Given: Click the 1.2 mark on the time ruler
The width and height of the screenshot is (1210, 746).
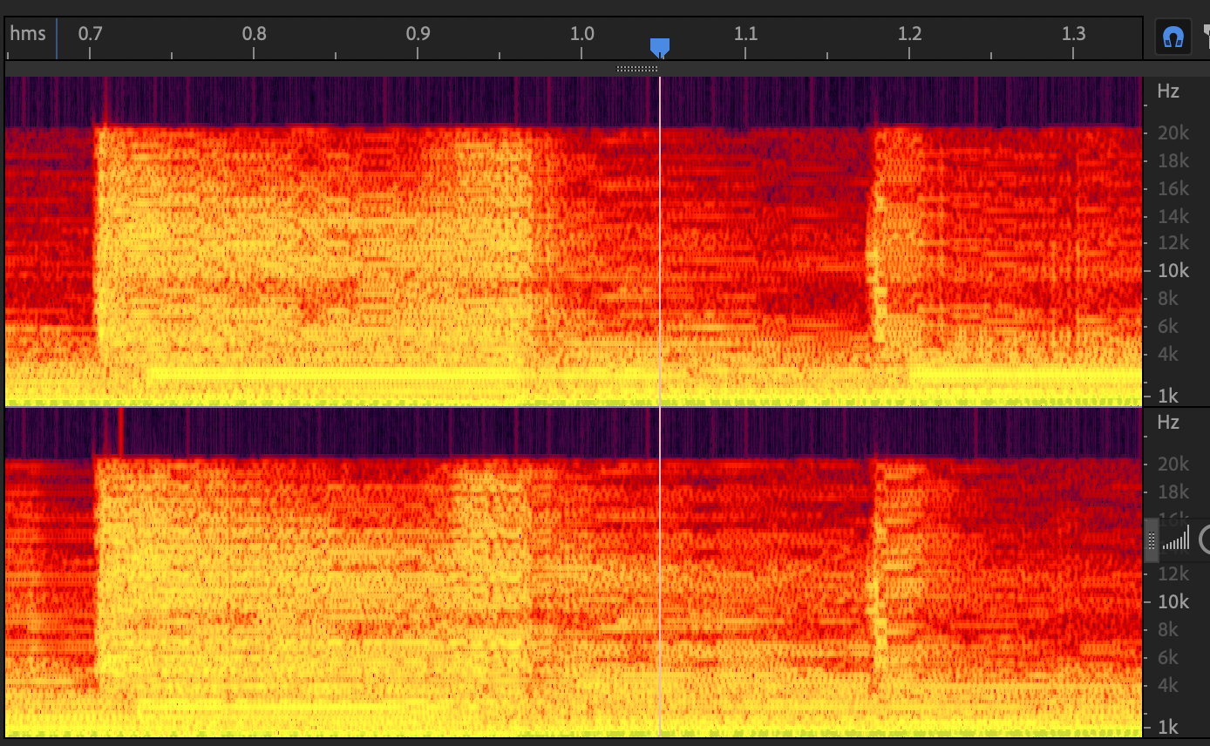Looking at the screenshot, I should (x=909, y=34).
